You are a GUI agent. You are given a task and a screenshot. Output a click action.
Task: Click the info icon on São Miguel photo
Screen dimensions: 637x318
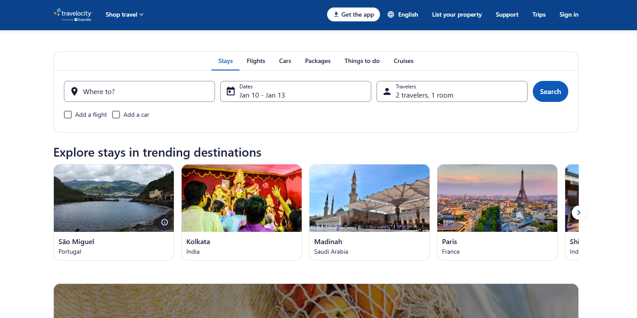pyautogui.click(x=165, y=222)
